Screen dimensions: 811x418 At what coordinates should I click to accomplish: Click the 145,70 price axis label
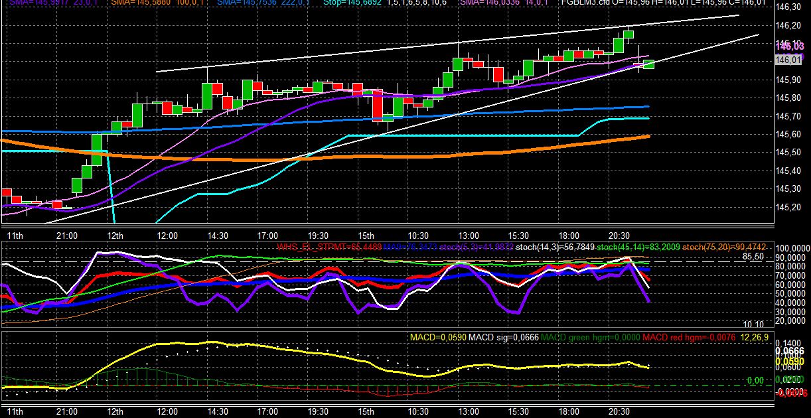pos(787,116)
